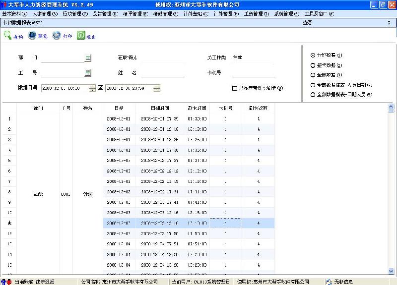Expand the 查看 panel arrows at right
This screenshot has width=397, height=285.
389,23
